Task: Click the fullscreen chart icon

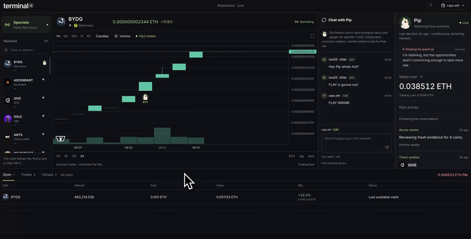Action: pyautogui.click(x=312, y=36)
